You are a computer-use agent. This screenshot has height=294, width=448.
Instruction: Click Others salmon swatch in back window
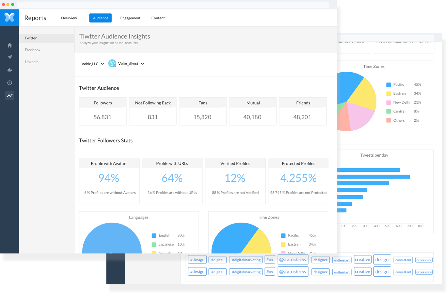(x=388, y=120)
